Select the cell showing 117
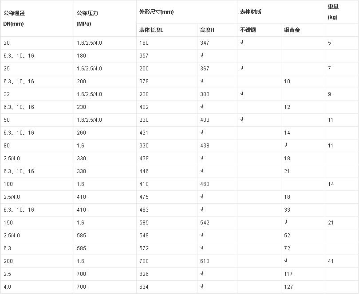The width and height of the screenshot is (359, 294). click(x=288, y=274)
